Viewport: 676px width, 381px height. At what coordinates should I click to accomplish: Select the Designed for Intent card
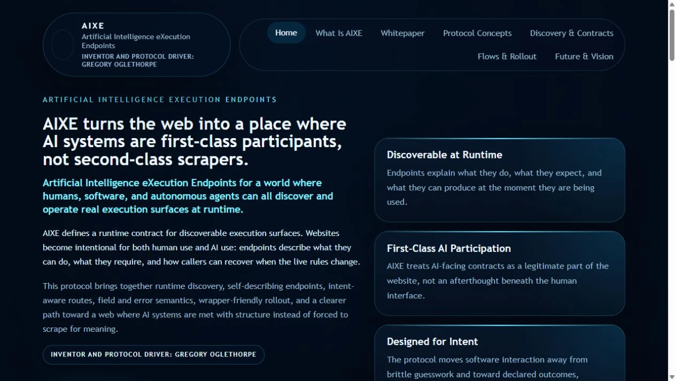pos(500,353)
